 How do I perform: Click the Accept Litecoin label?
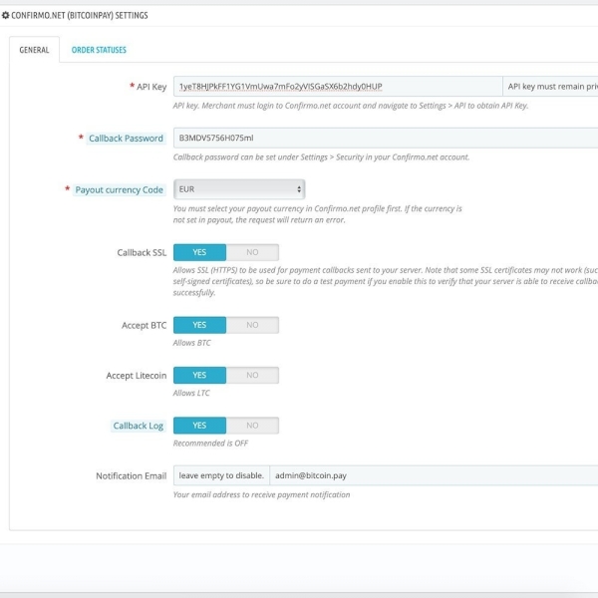point(137,376)
